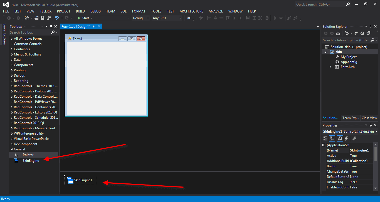Image resolution: width=380 pixels, height=202 pixels.
Task: Click the Solution Explorer search field
Action: pos(346,40)
